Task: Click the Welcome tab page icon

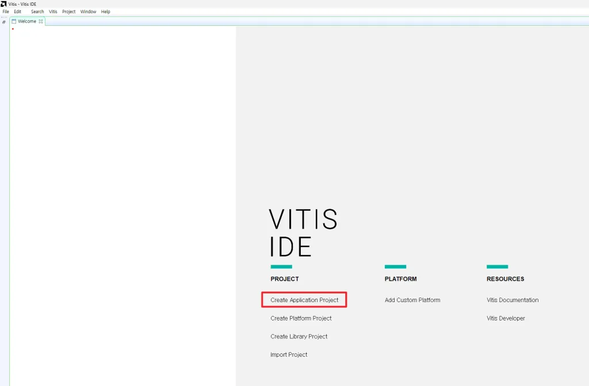Action: pos(14,21)
